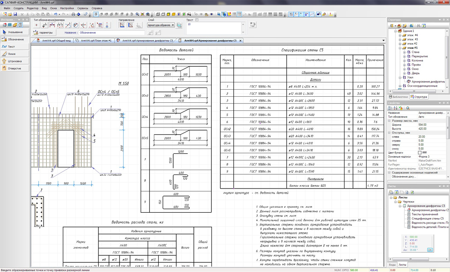Viewport: 450px width, 272px height.
Task: Expand the Стена node in tree
Action: click(404, 52)
